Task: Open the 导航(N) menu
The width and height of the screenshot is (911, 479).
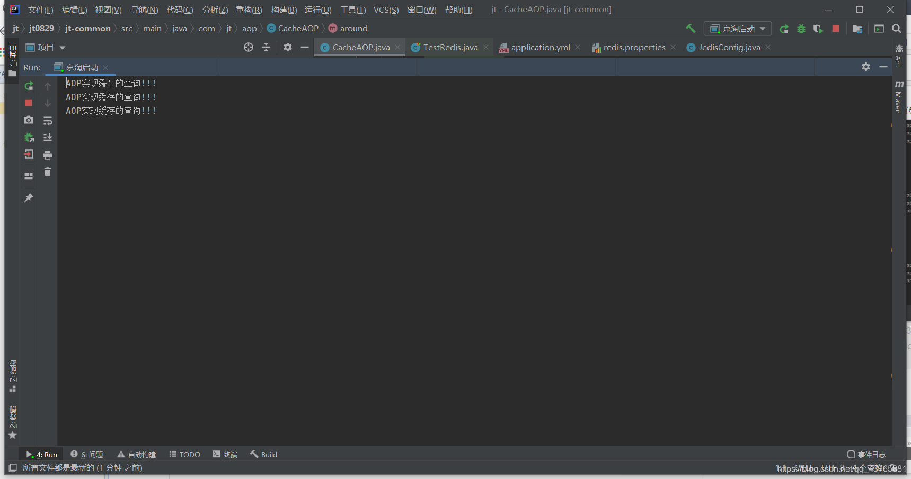Action: click(144, 10)
